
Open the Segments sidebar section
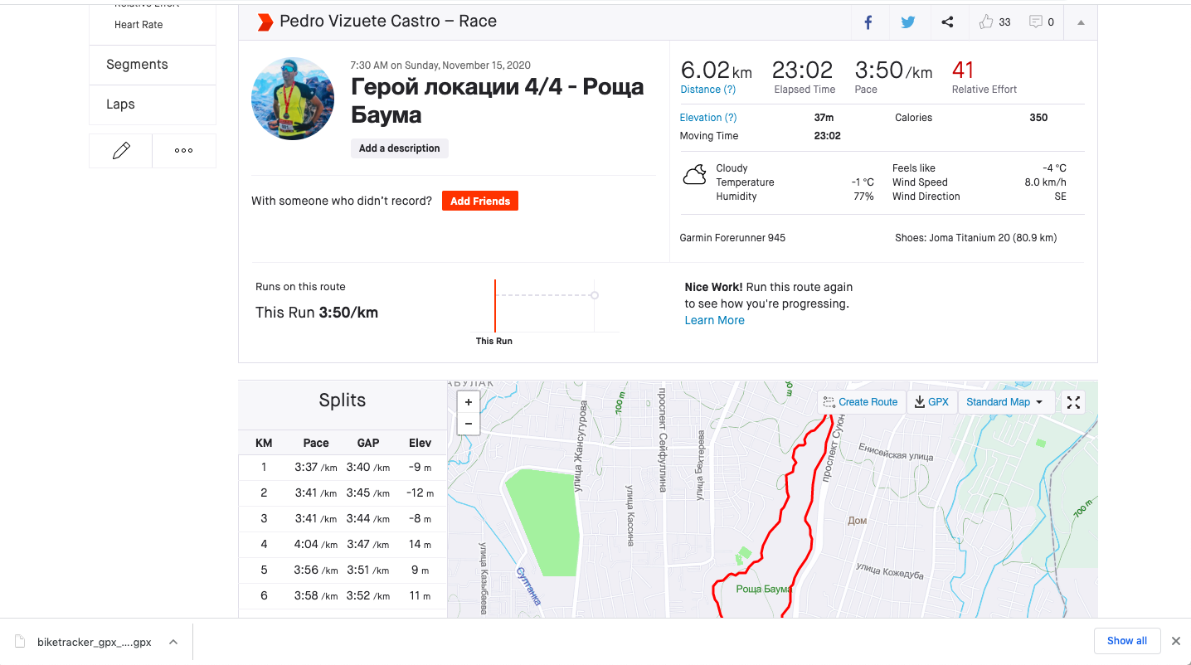pos(137,65)
